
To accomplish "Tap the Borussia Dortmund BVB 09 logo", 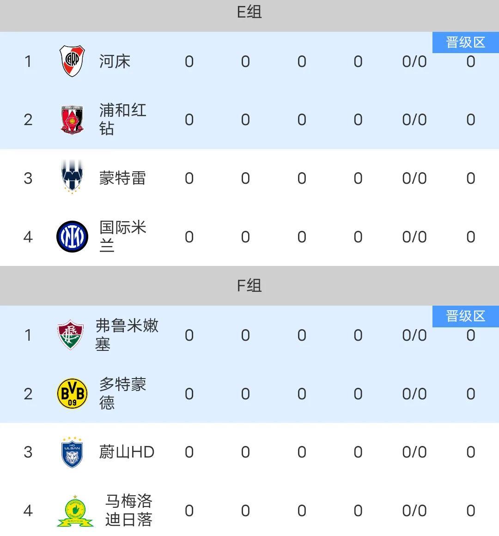I will pyautogui.click(x=73, y=393).
